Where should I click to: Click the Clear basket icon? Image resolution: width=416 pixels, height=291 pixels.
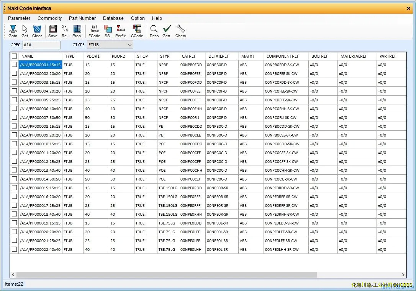tap(37, 31)
